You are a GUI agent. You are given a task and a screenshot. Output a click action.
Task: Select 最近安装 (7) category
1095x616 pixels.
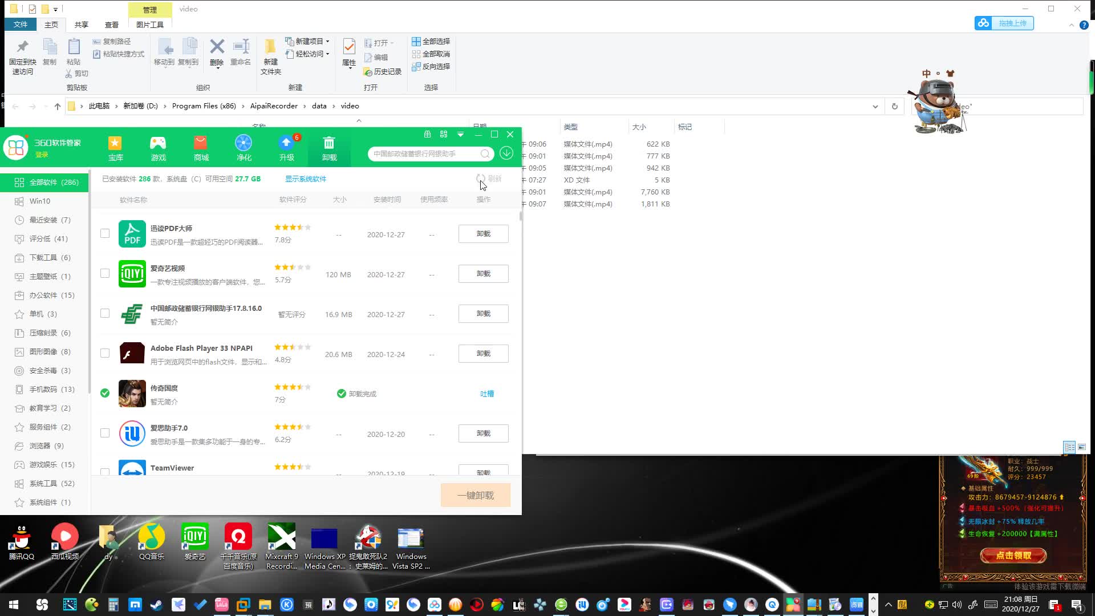pyautogui.click(x=44, y=220)
